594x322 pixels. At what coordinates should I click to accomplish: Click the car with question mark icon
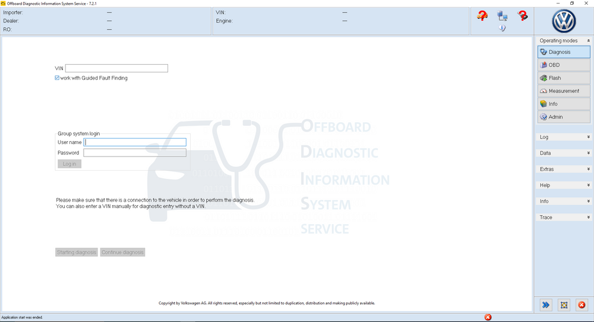pyautogui.click(x=482, y=16)
